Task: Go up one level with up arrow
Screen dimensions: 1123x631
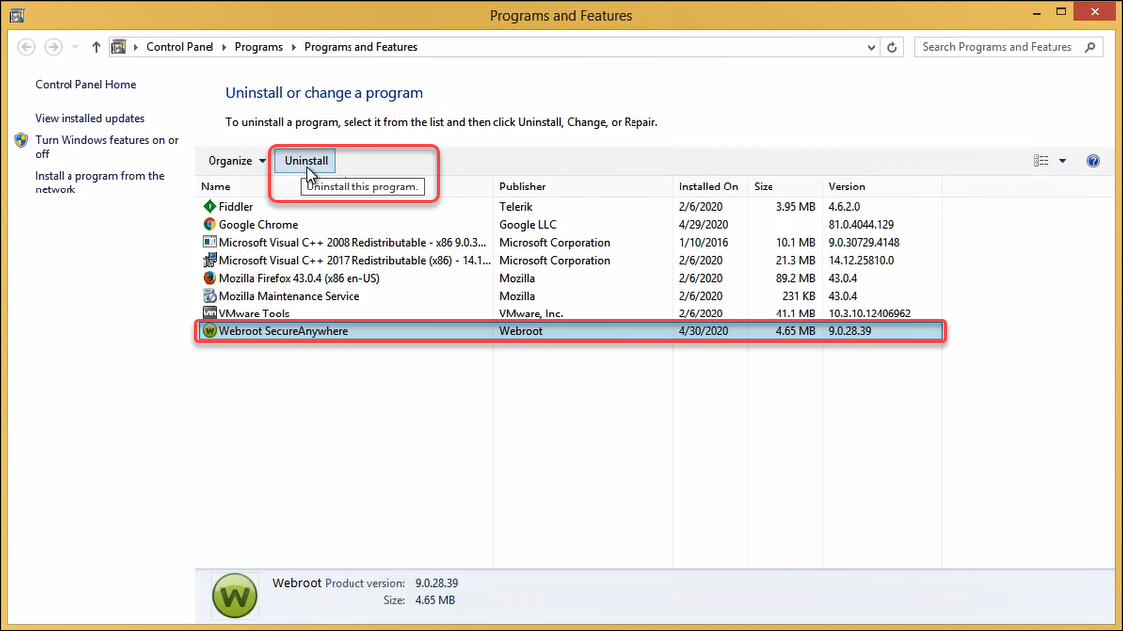Action: (96, 47)
